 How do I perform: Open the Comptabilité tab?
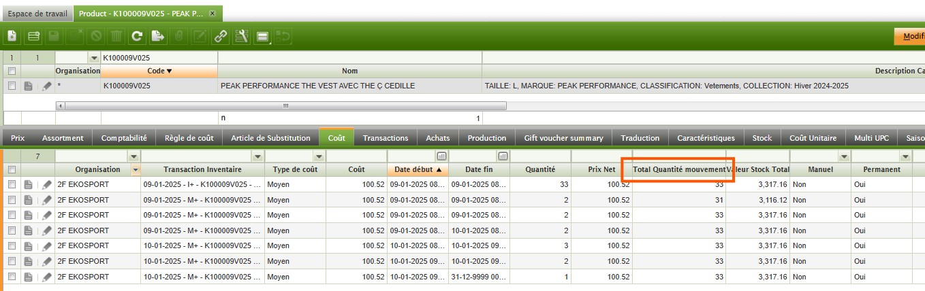[125, 138]
